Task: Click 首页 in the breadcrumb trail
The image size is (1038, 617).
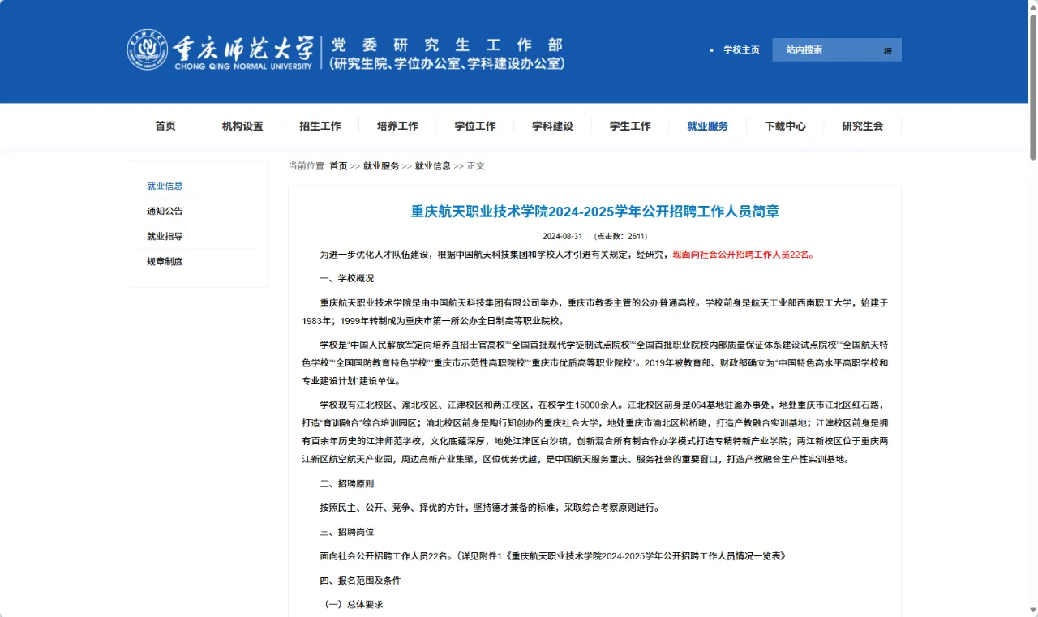Action: pyautogui.click(x=338, y=165)
